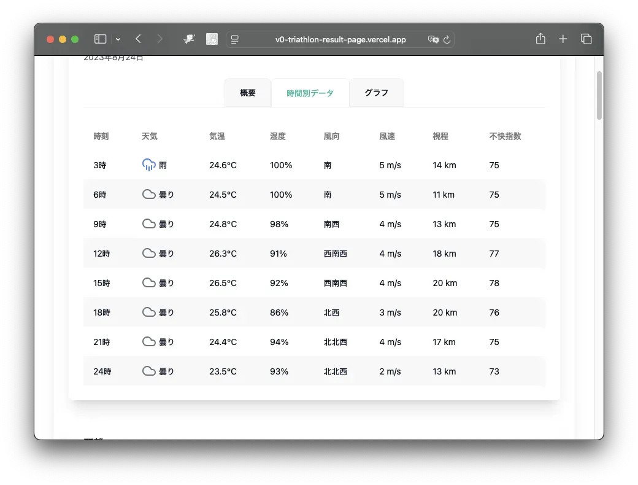Toggle the Safari sidebar
This screenshot has width=638, height=485.
100,39
